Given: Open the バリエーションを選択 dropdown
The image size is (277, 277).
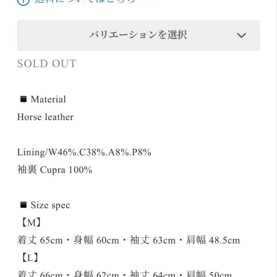Looking at the screenshot, I should [x=138, y=35].
